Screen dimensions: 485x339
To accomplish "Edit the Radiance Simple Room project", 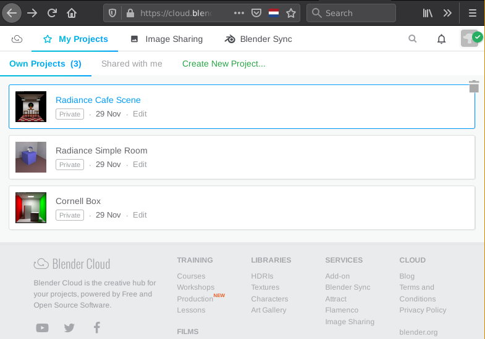I will click(x=140, y=165).
